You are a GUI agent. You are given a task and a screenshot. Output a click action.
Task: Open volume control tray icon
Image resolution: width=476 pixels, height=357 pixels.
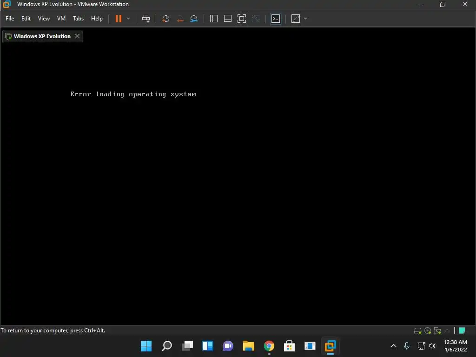tap(432, 346)
